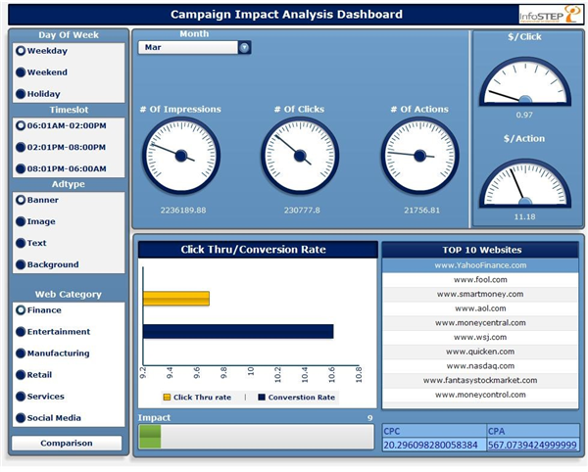Click the dark blue Conversion Rate bar
The height and width of the screenshot is (472, 588).
(x=238, y=332)
